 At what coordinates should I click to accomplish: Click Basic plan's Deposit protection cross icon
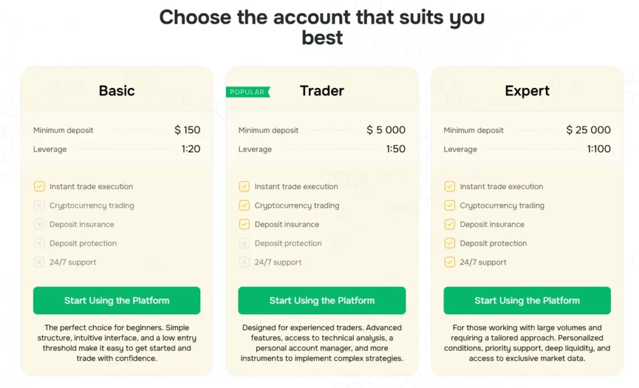pyautogui.click(x=39, y=243)
